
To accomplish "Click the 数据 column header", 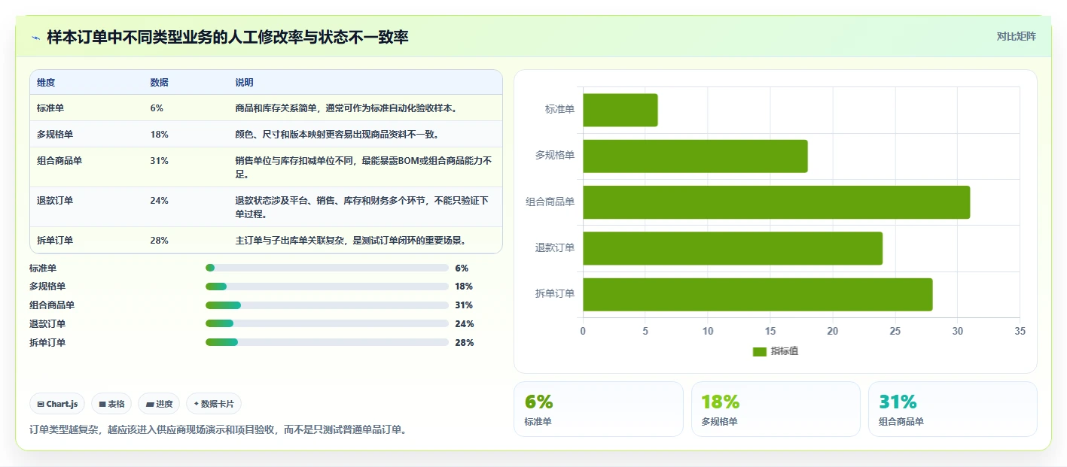I will pyautogui.click(x=160, y=83).
